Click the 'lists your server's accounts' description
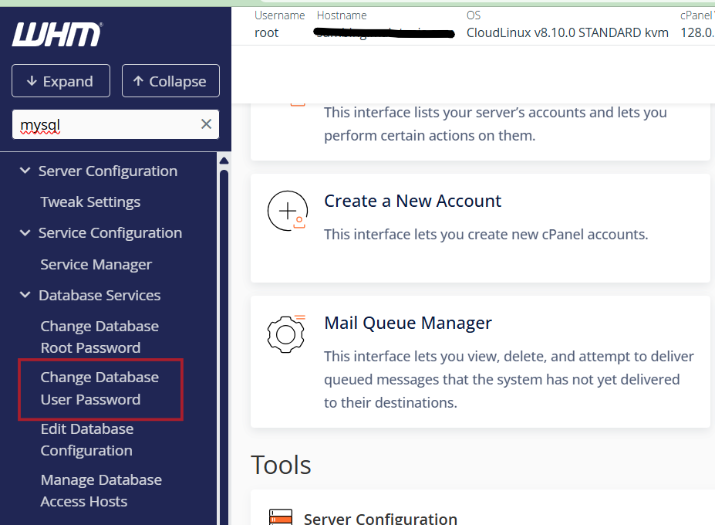715x525 pixels. coord(495,124)
